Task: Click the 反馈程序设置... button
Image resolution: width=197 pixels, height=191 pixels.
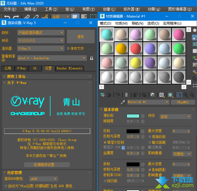Action: (47, 165)
